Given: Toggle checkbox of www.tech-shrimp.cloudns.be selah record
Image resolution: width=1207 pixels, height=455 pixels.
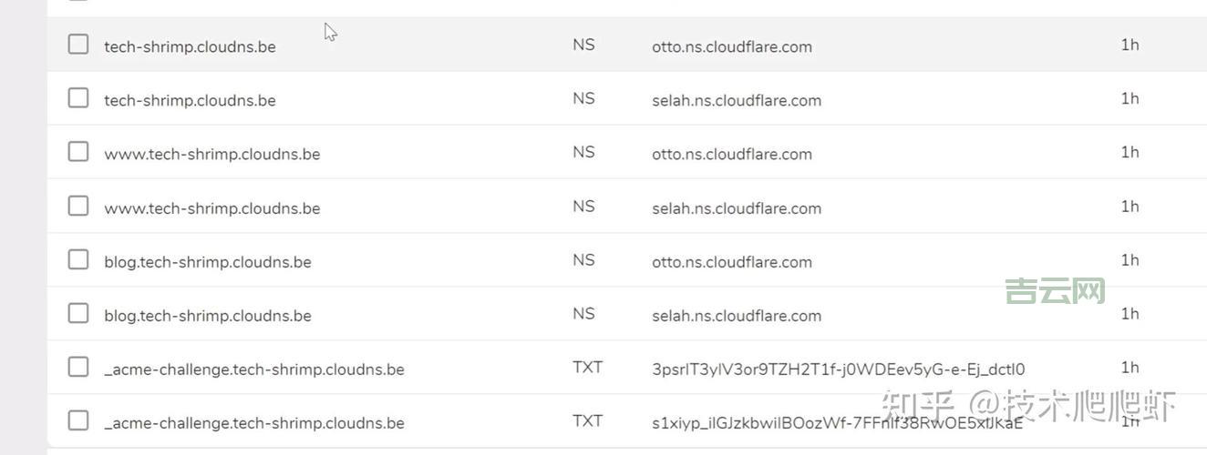Looking at the screenshot, I should 78,207.
